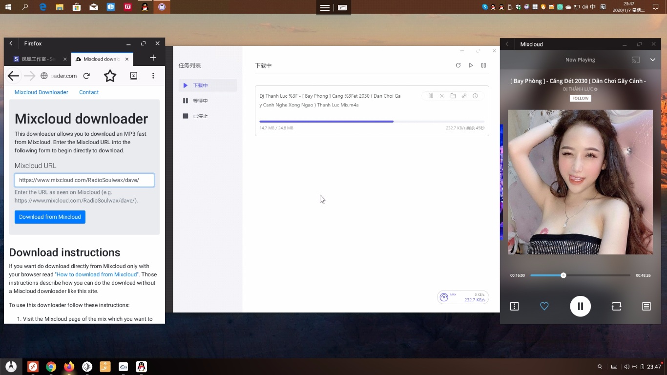Collapse the Mixcloud Now Playing panel
This screenshot has height=375, width=667.
[x=653, y=60]
